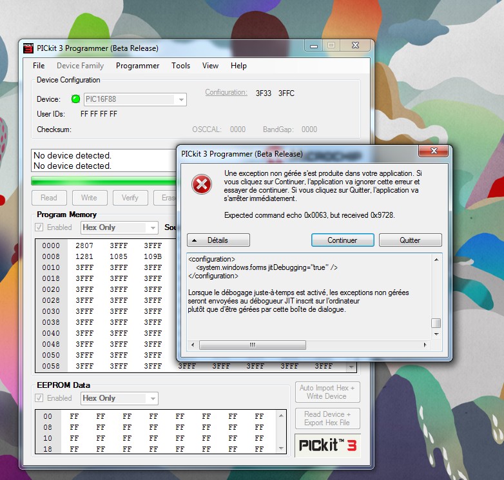Image resolution: width=504 pixels, height=480 pixels.
Task: Click scroll right arrow in details pane
Action: tap(425, 345)
